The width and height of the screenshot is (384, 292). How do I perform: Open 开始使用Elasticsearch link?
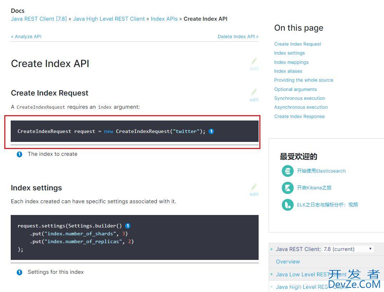[321, 171]
